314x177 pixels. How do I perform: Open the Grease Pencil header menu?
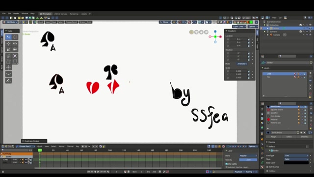click(71, 22)
